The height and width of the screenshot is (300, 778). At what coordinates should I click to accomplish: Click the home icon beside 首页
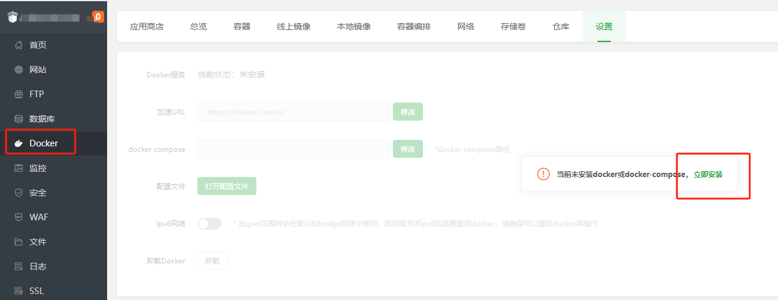[19, 45]
